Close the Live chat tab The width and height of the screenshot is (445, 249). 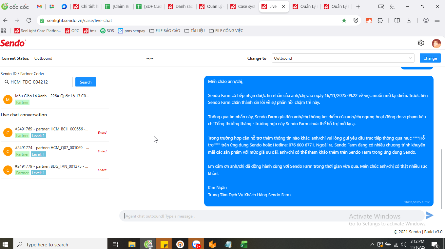[283, 7]
